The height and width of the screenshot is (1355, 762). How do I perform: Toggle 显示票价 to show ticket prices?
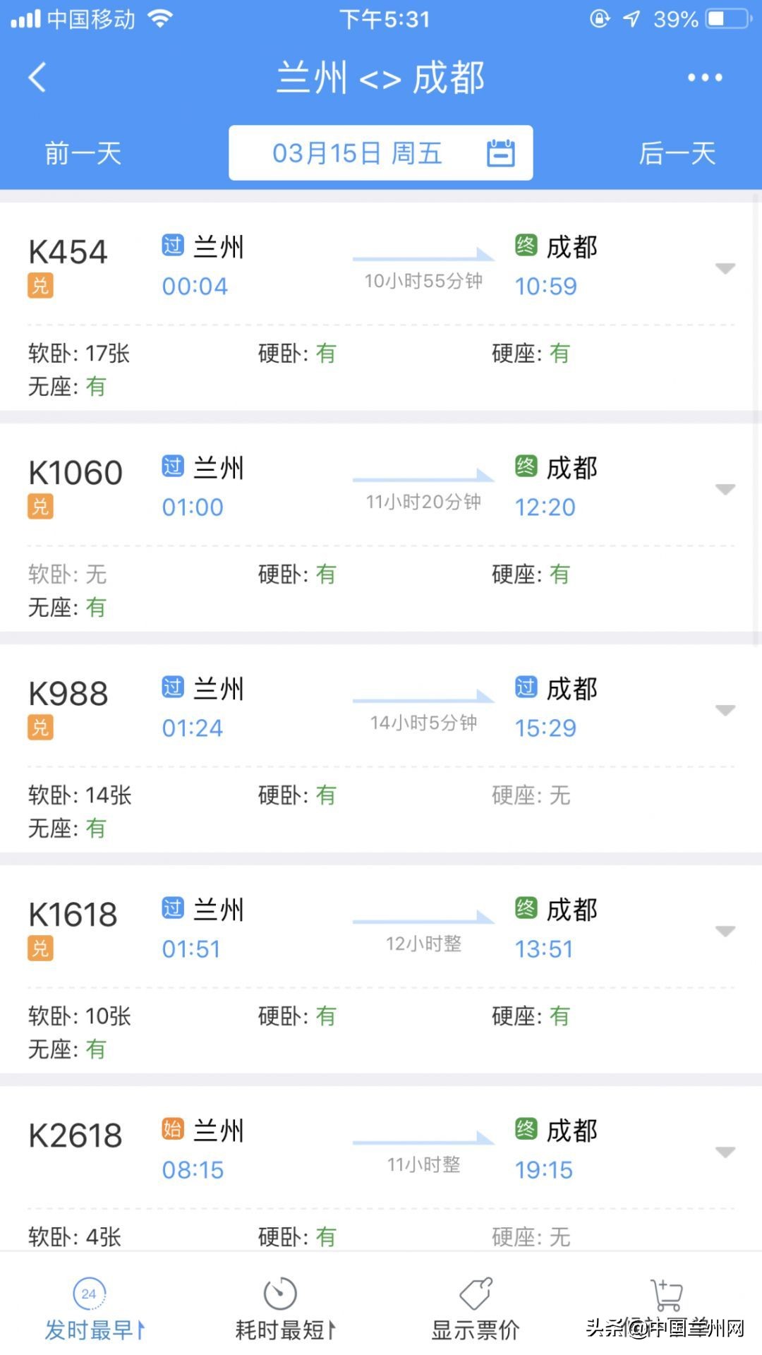[476, 1330]
